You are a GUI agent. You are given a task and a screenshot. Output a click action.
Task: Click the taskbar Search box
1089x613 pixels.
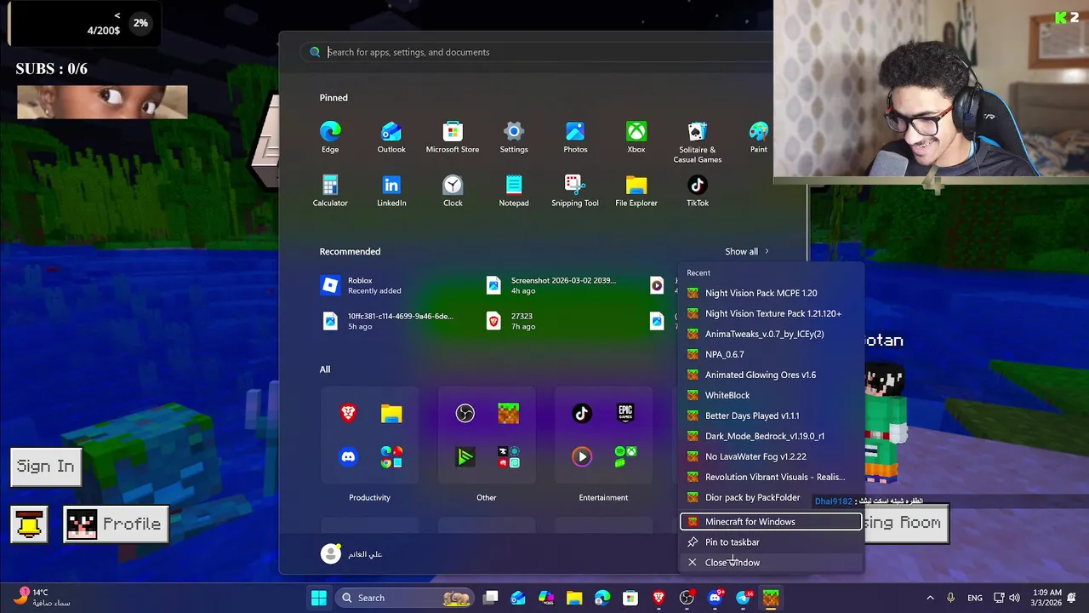404,598
